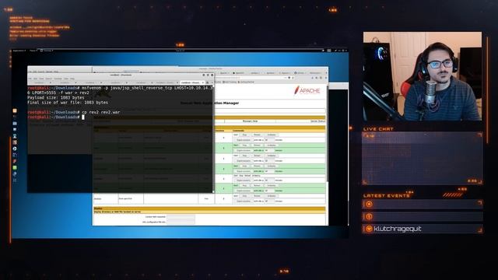Open the system status menu in the top panel
498x280 pixels.
pyautogui.click(x=342, y=51)
